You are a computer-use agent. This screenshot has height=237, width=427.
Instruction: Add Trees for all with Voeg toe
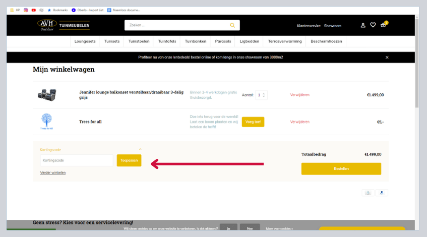(x=253, y=122)
